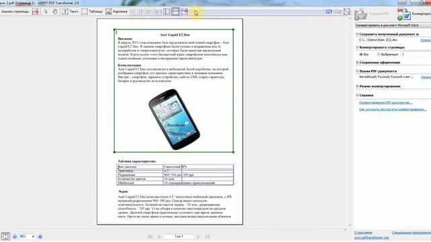Open the 'Как улучшить результаты конвертирования' help link
The image size is (431, 242).
point(393,109)
